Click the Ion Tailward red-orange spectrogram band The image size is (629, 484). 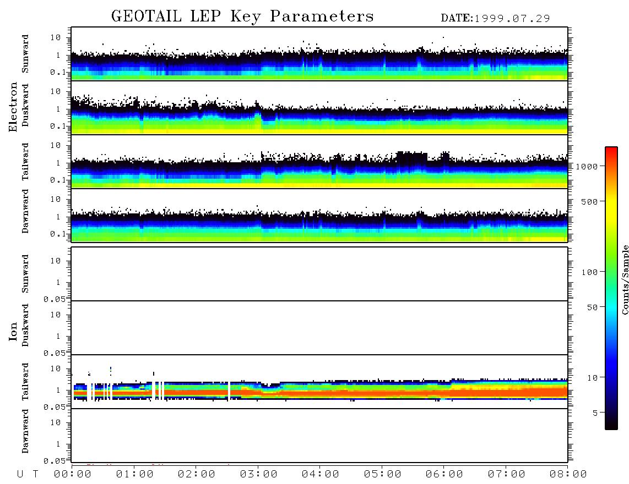click(x=321, y=393)
